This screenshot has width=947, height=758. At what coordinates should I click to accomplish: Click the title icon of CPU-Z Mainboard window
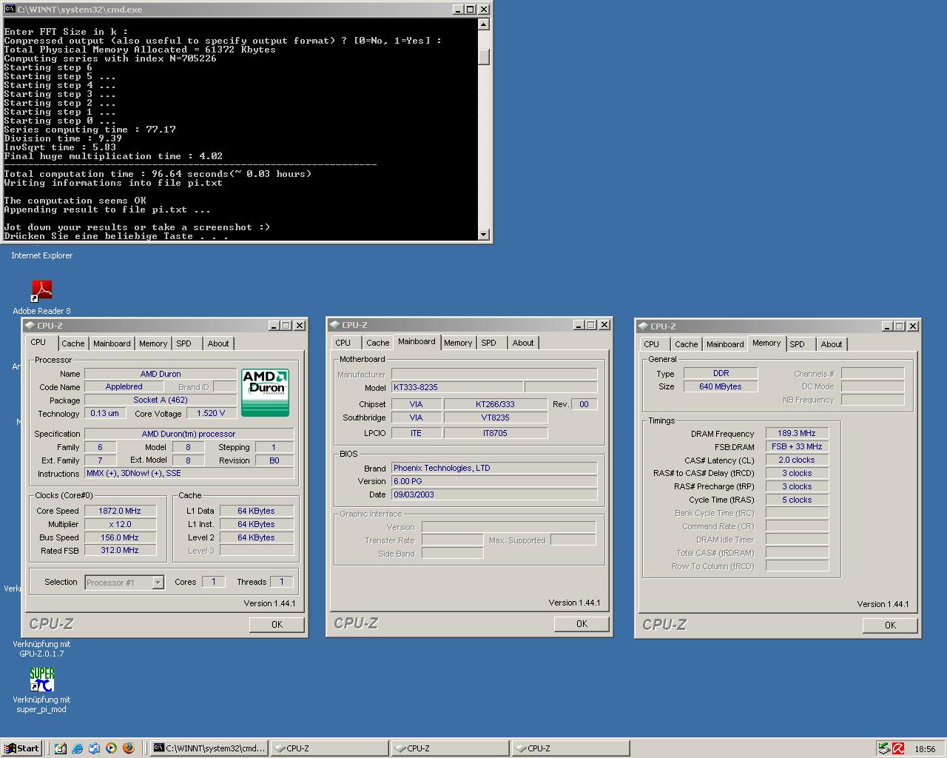334,324
